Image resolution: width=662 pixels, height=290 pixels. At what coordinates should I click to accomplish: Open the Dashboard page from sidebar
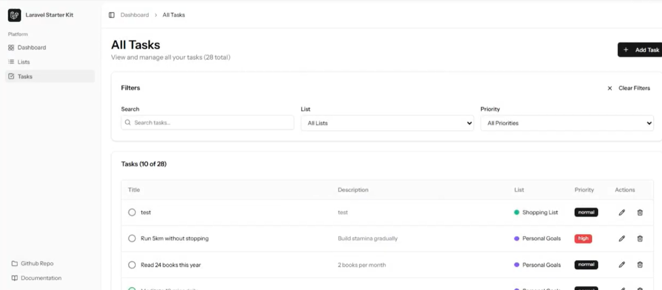click(50, 48)
